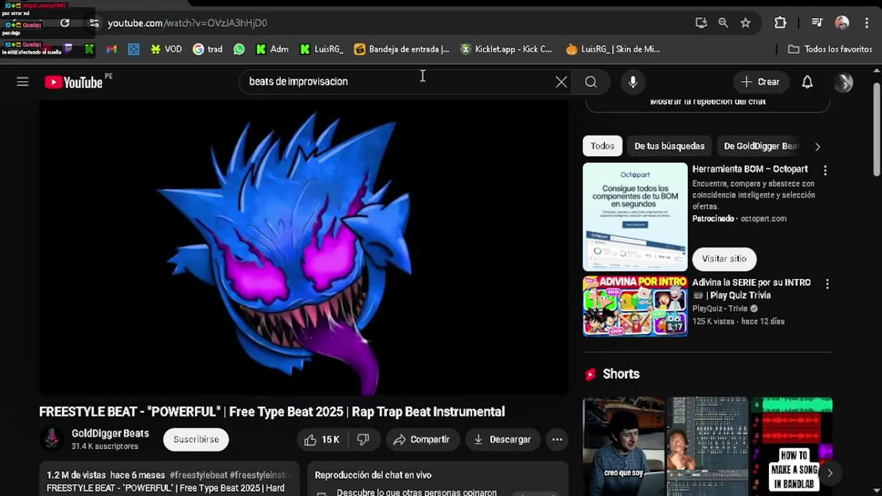The image size is (882, 496).
Task: Open the Adivina la SERIE por su INTRO title
Action: point(751,289)
